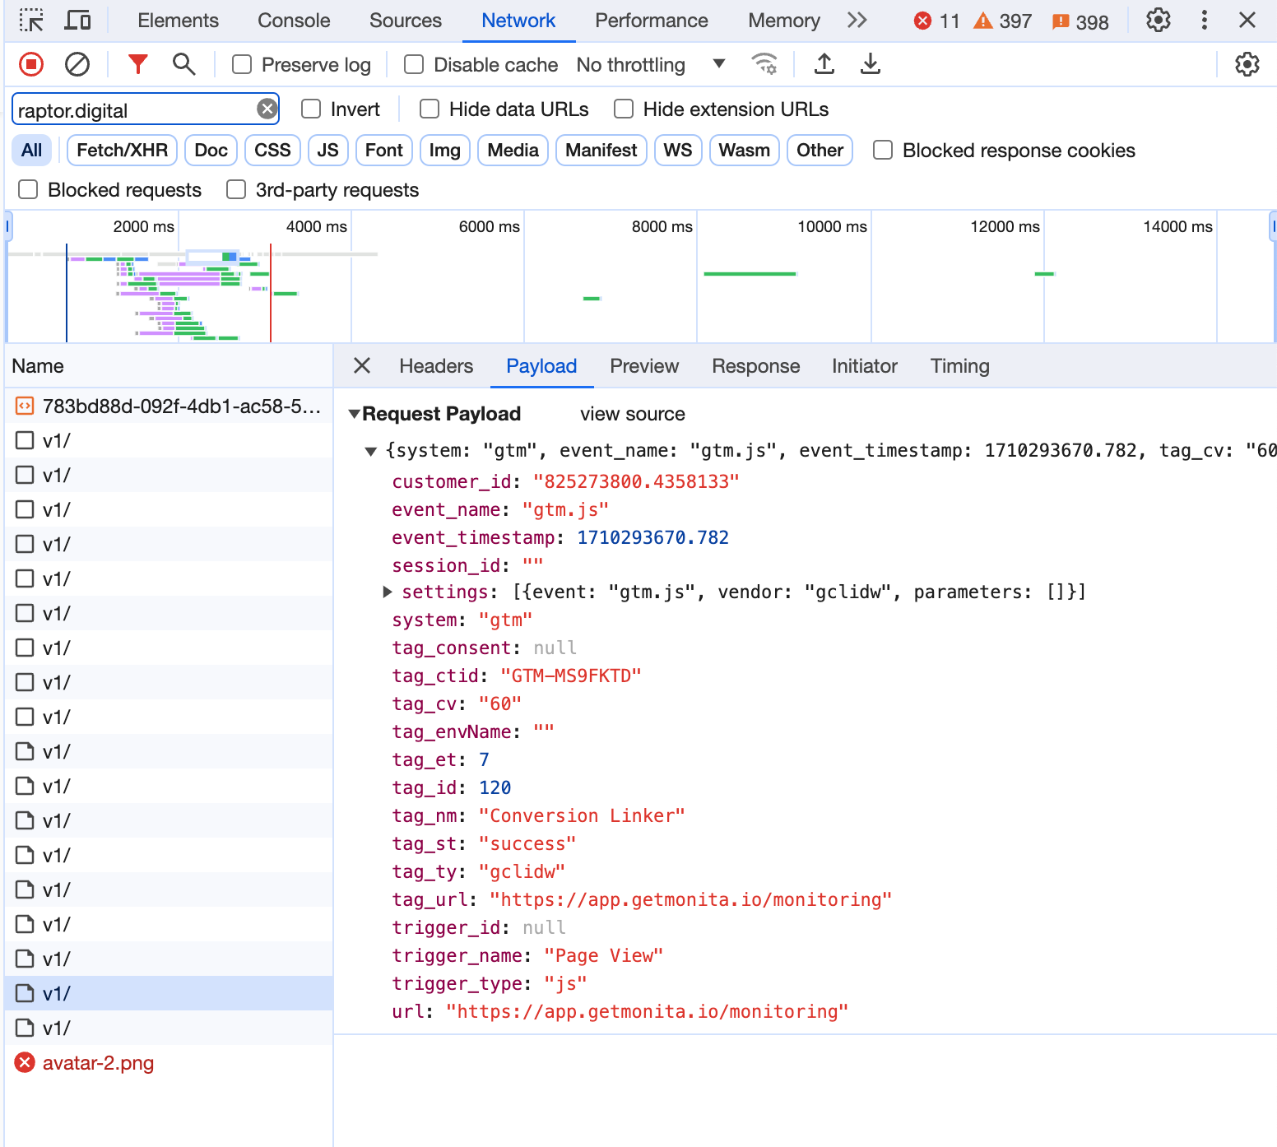The width and height of the screenshot is (1277, 1147).
Task: Open the Console panel tab
Action: [294, 21]
